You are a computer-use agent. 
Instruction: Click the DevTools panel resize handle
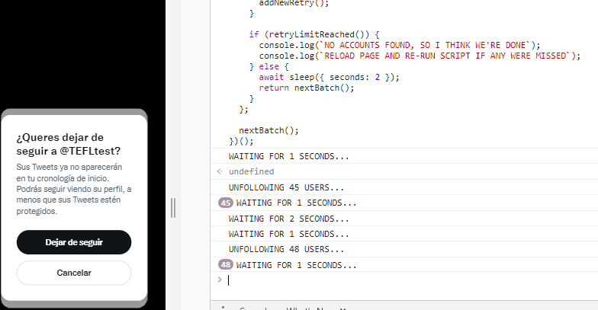point(173,207)
